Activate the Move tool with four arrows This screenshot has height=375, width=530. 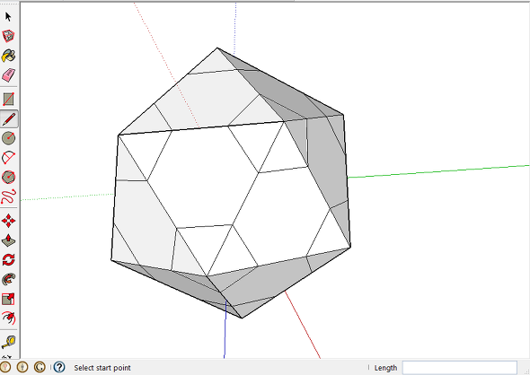(8, 221)
